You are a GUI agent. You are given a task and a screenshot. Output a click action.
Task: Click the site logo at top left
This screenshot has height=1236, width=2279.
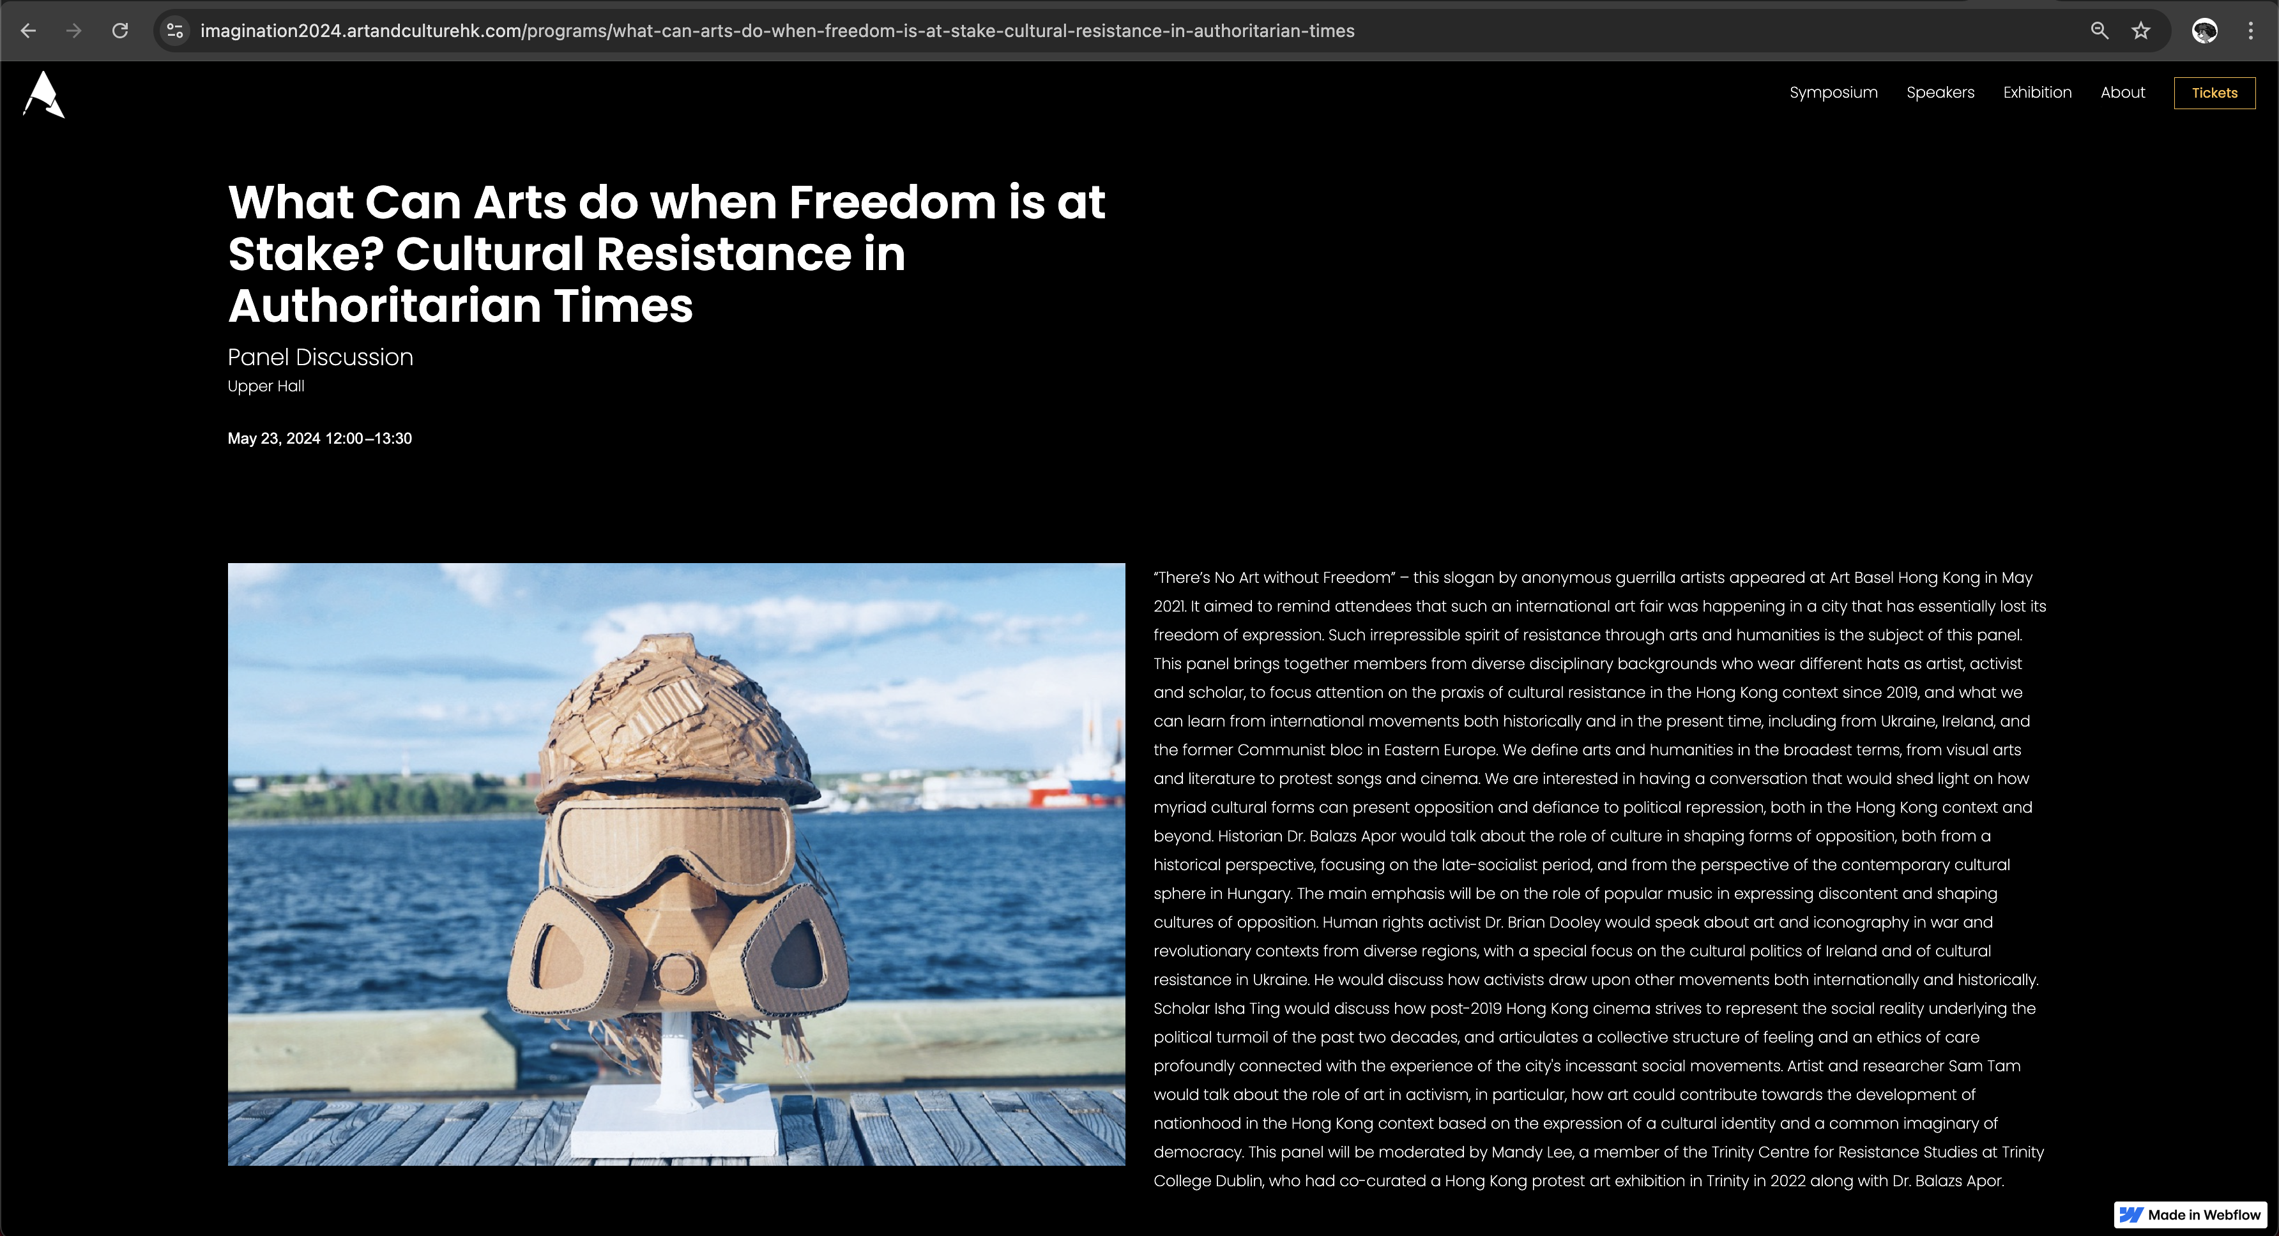[43, 94]
